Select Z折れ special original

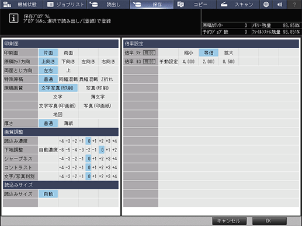[109, 79]
